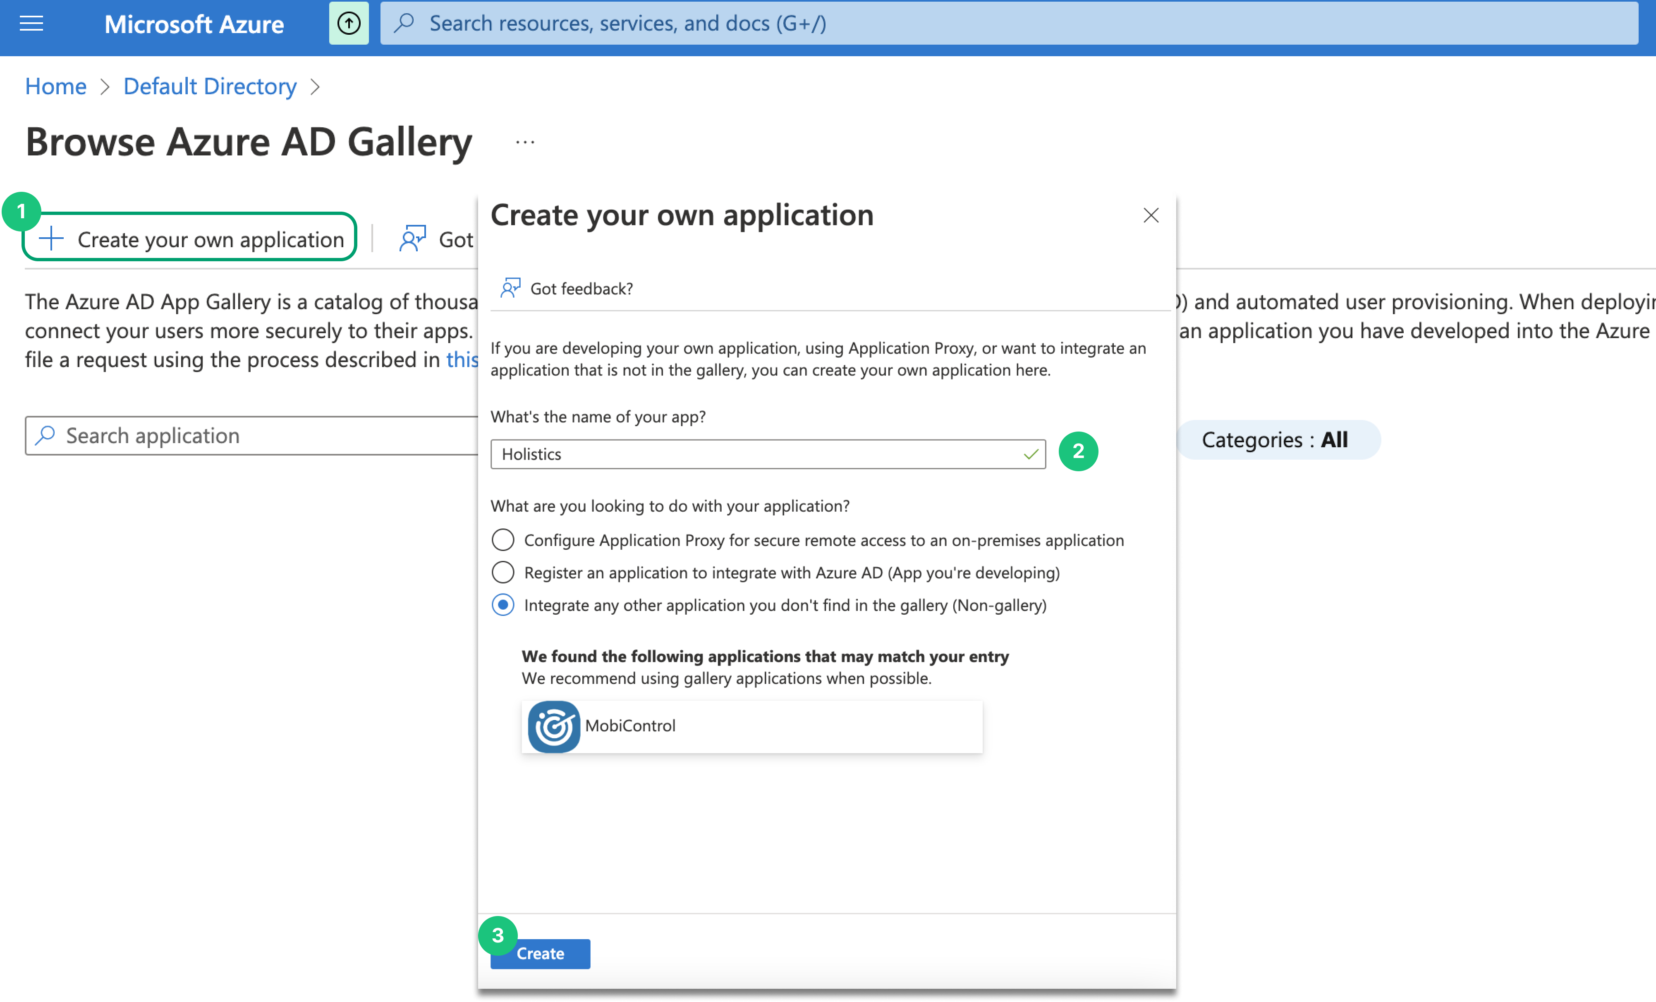Click the app name field containing Holistics
Viewport: 1656px width, 1002px height.
[768, 455]
